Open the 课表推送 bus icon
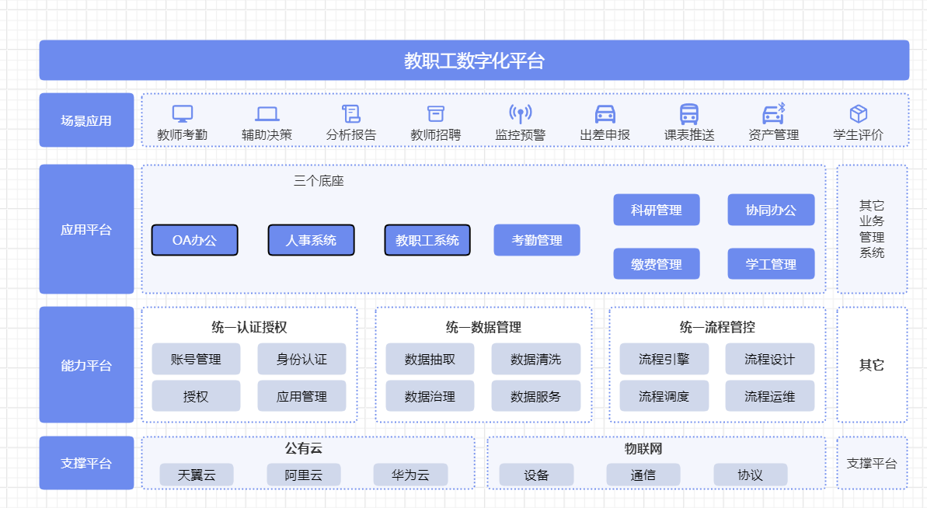Viewport: 927px width, 508px height. point(688,113)
